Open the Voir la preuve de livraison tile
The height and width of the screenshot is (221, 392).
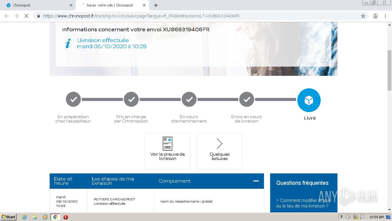(168, 151)
